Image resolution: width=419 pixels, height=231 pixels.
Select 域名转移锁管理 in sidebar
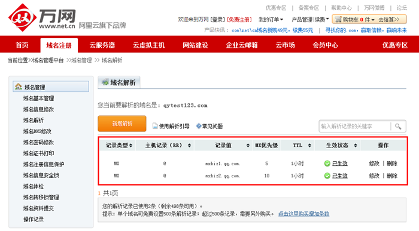(x=41, y=197)
